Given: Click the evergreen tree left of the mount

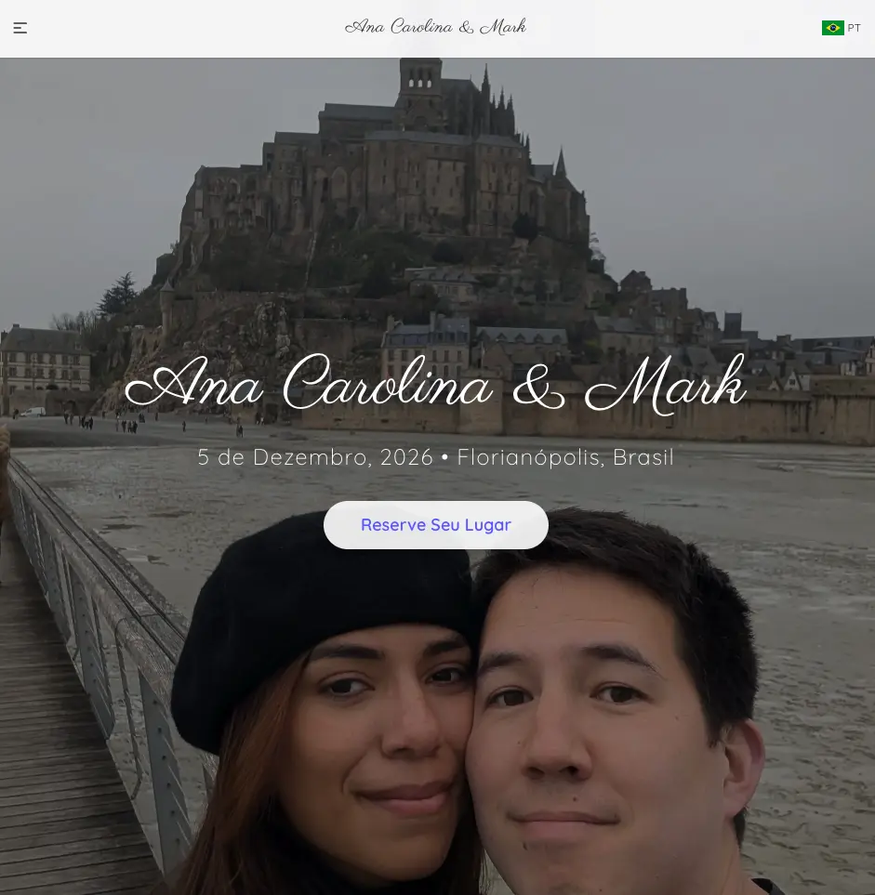Looking at the screenshot, I should coord(120,296).
